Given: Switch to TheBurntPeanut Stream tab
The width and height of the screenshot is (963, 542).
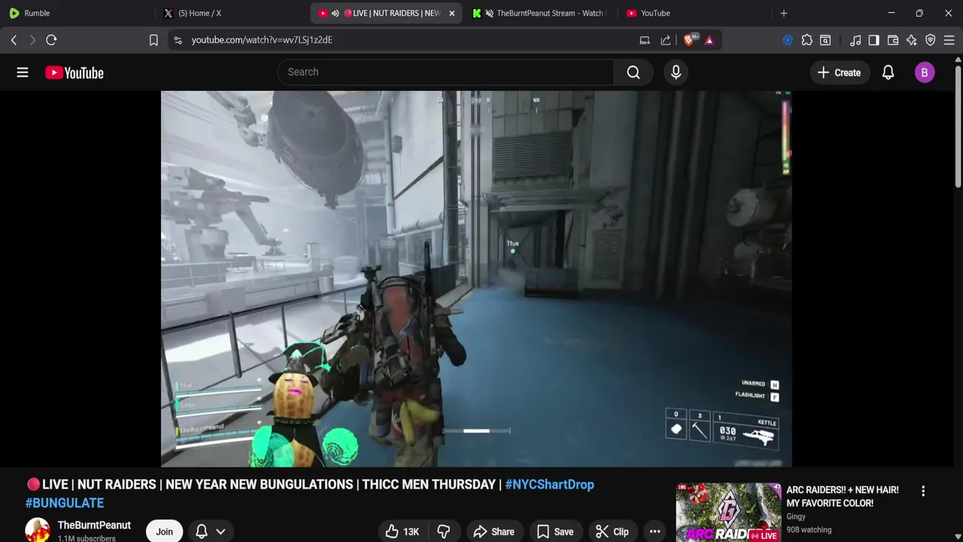Looking at the screenshot, I should (x=539, y=13).
